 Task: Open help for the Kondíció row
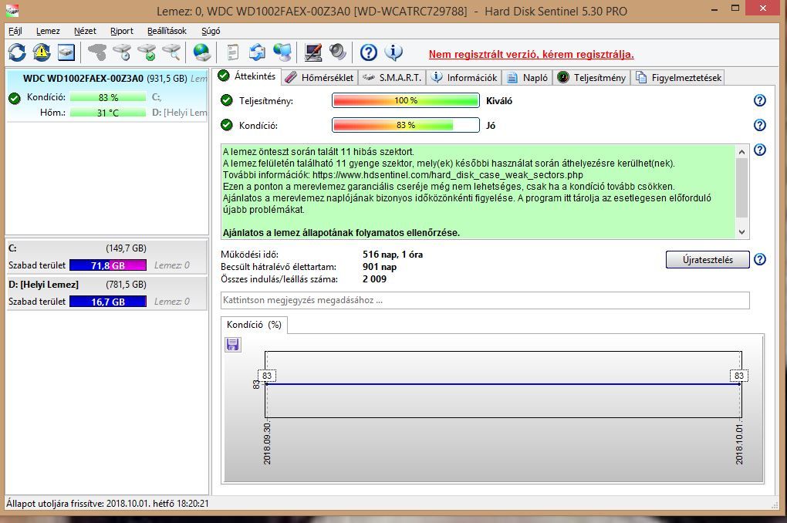point(760,125)
